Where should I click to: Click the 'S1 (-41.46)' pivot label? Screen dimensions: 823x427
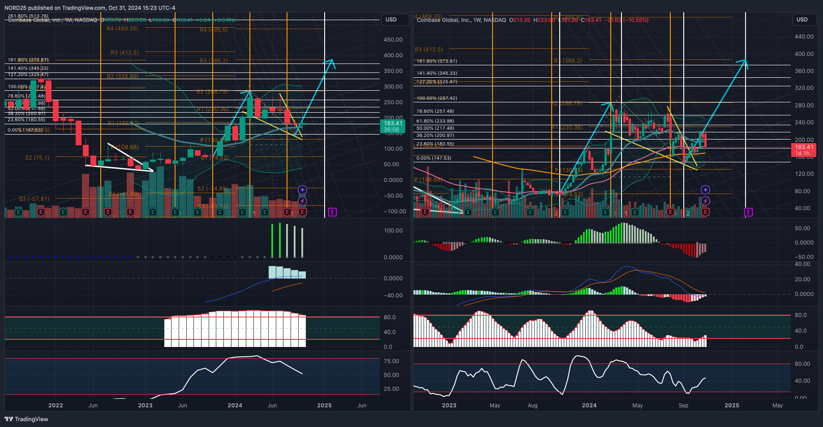click(124, 194)
